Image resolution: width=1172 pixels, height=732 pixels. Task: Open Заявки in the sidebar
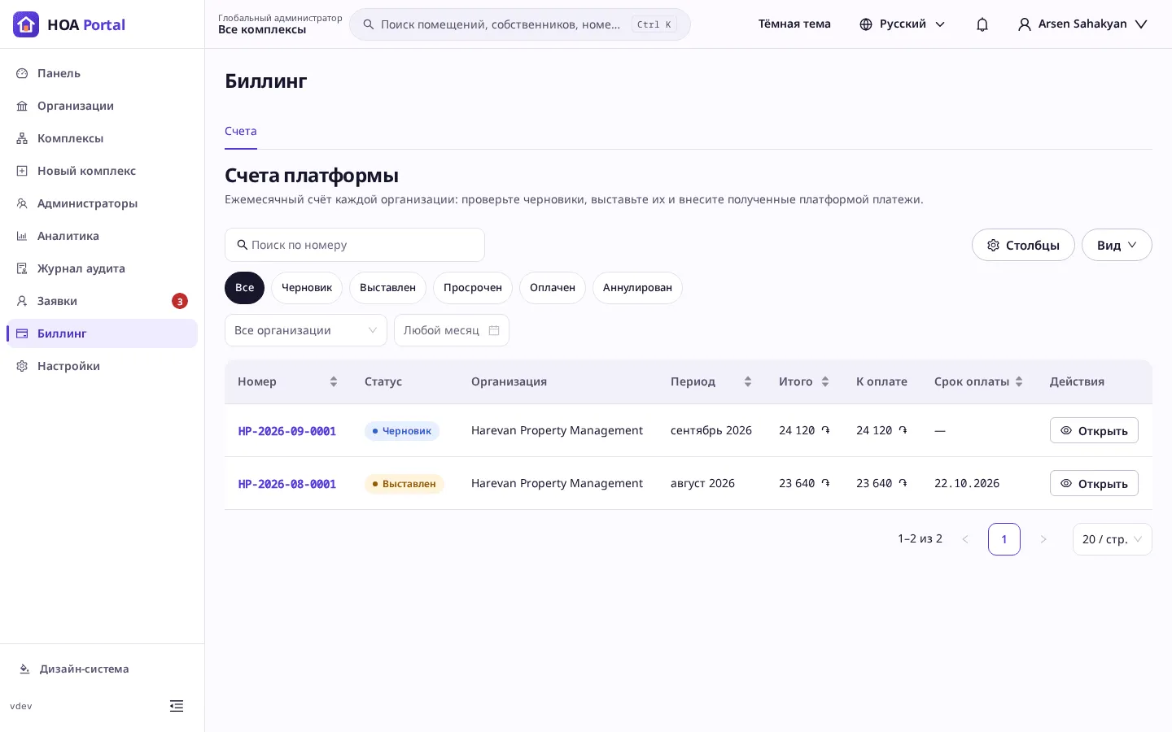pos(102,301)
